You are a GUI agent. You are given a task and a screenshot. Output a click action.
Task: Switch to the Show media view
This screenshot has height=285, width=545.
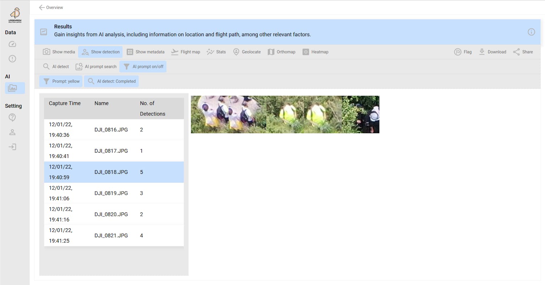59,52
